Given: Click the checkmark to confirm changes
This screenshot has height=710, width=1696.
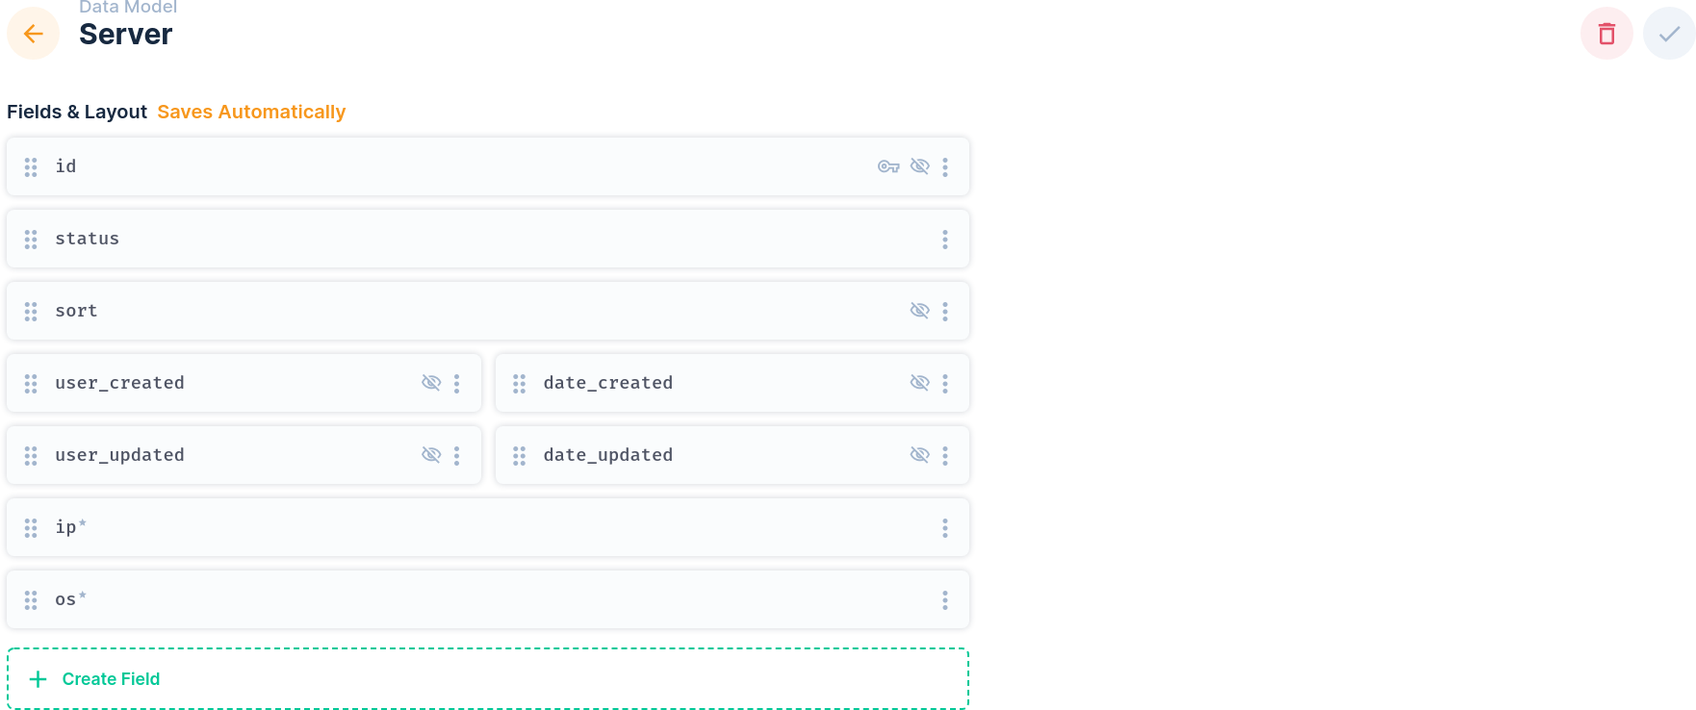Looking at the screenshot, I should [x=1668, y=33].
